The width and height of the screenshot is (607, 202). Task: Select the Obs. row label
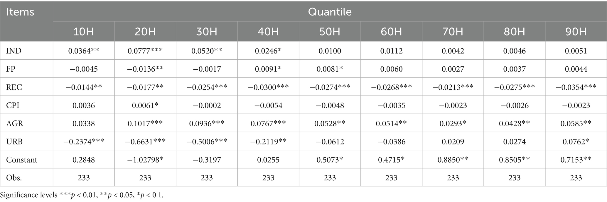(14, 178)
